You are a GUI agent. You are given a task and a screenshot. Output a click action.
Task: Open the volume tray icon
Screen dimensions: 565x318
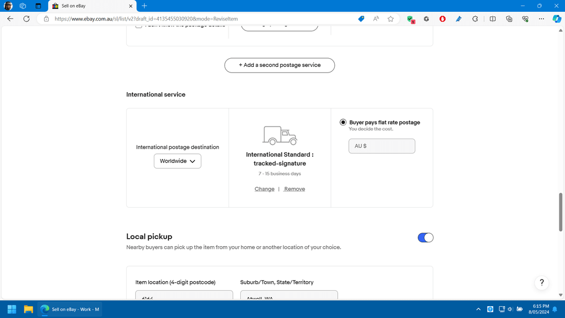510,310
